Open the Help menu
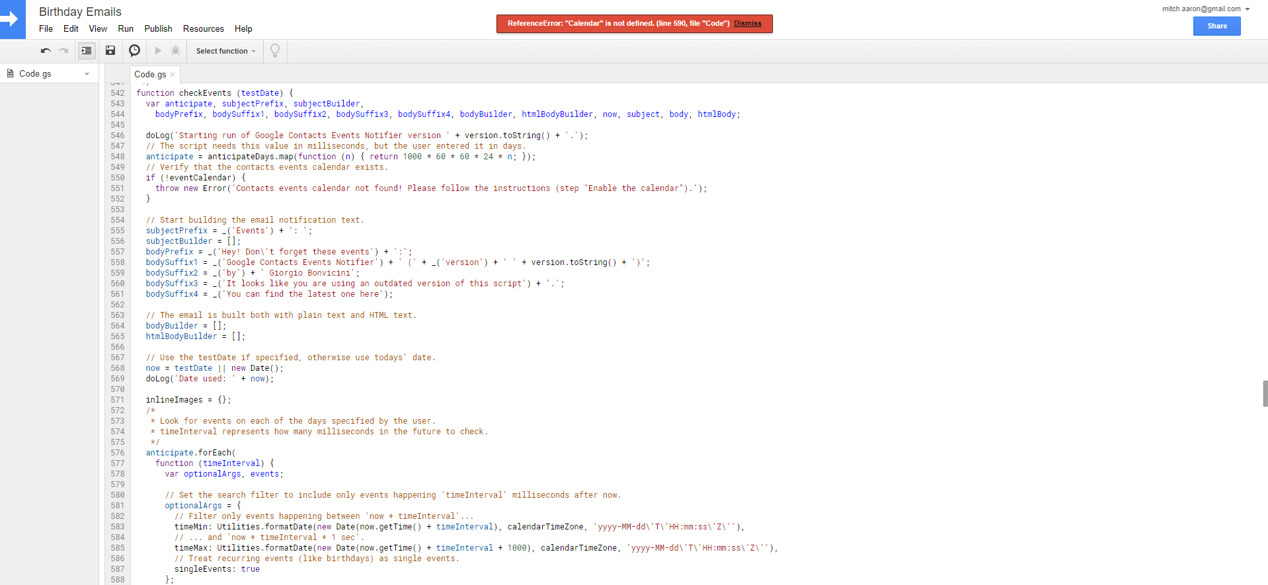 243,28
